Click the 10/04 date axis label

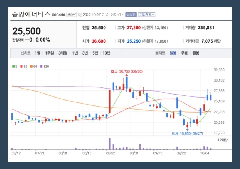[x=205, y=153]
